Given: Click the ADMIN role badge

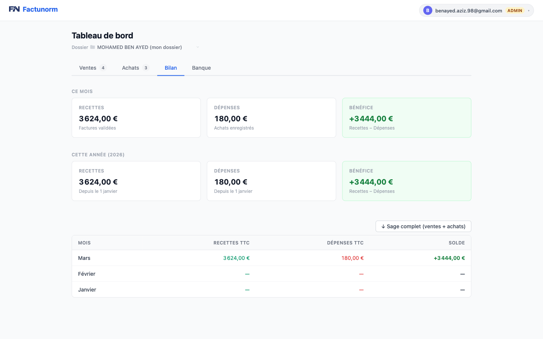Looking at the screenshot, I should [514, 11].
